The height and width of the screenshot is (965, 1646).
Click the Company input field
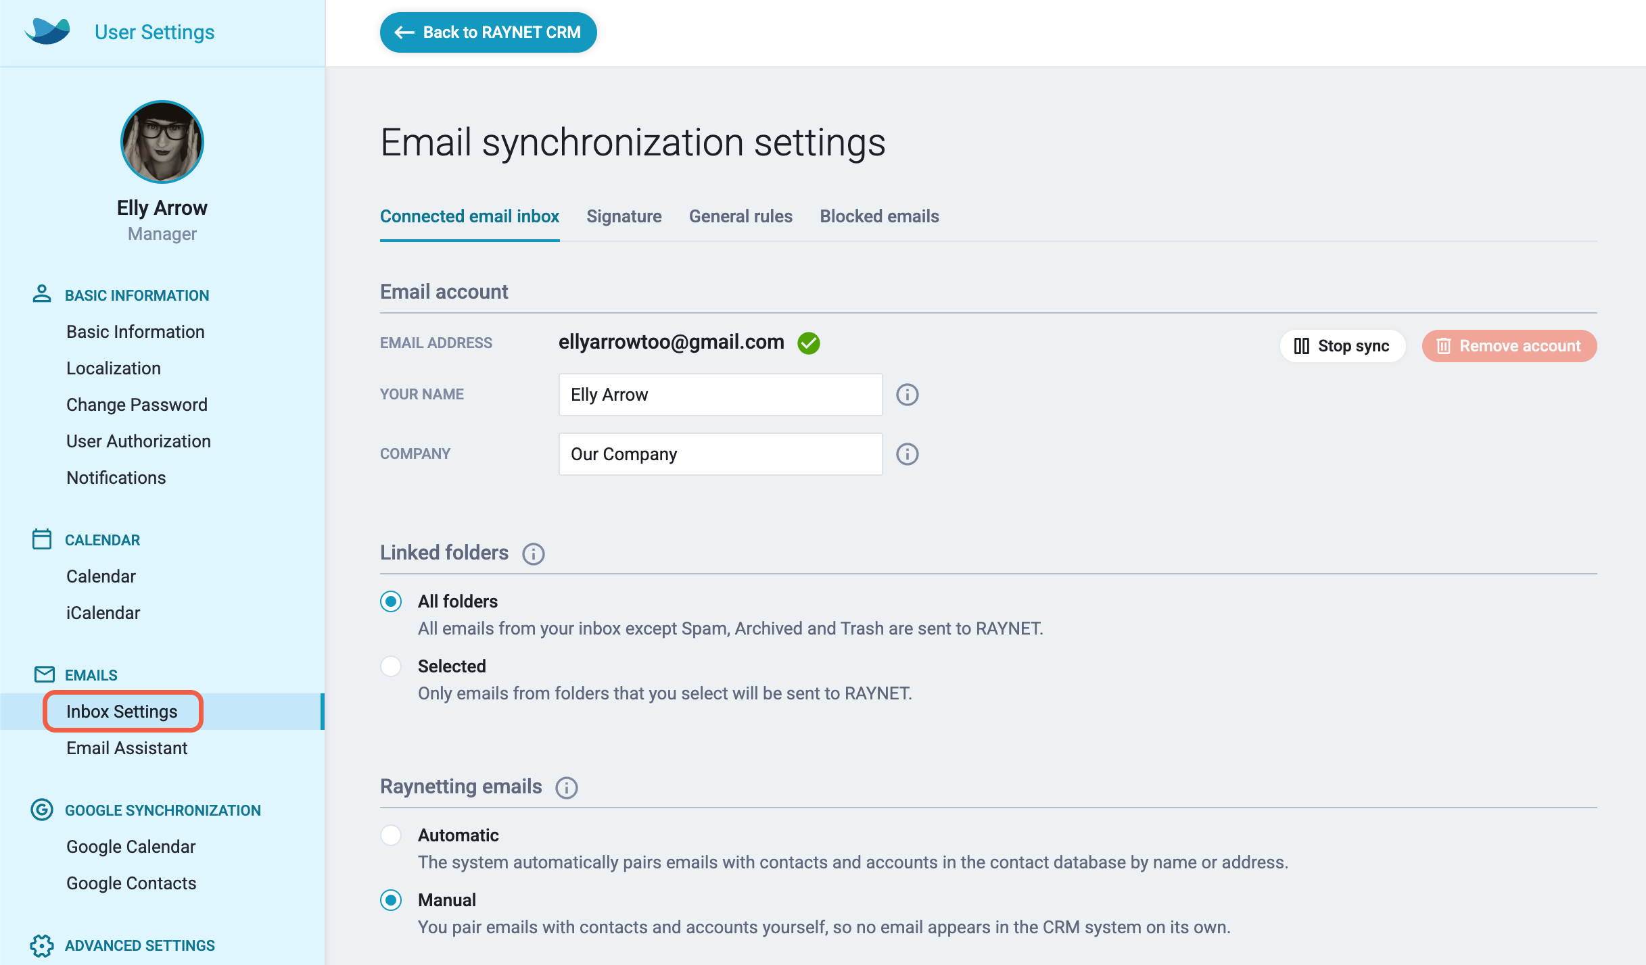pyautogui.click(x=720, y=454)
